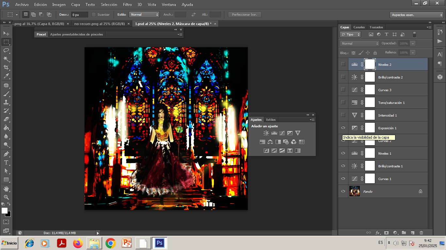Screen dimensions: 446x250
Task: Select the Eyedropper tool
Action: (6, 76)
